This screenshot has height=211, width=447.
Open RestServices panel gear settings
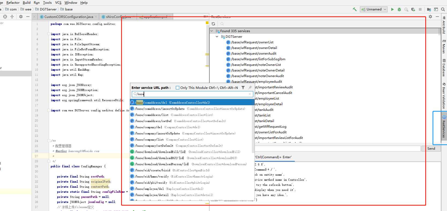pos(430,17)
